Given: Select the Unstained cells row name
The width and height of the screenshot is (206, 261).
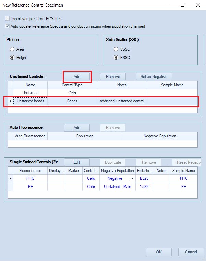Looking at the screenshot, I should tap(30, 93).
